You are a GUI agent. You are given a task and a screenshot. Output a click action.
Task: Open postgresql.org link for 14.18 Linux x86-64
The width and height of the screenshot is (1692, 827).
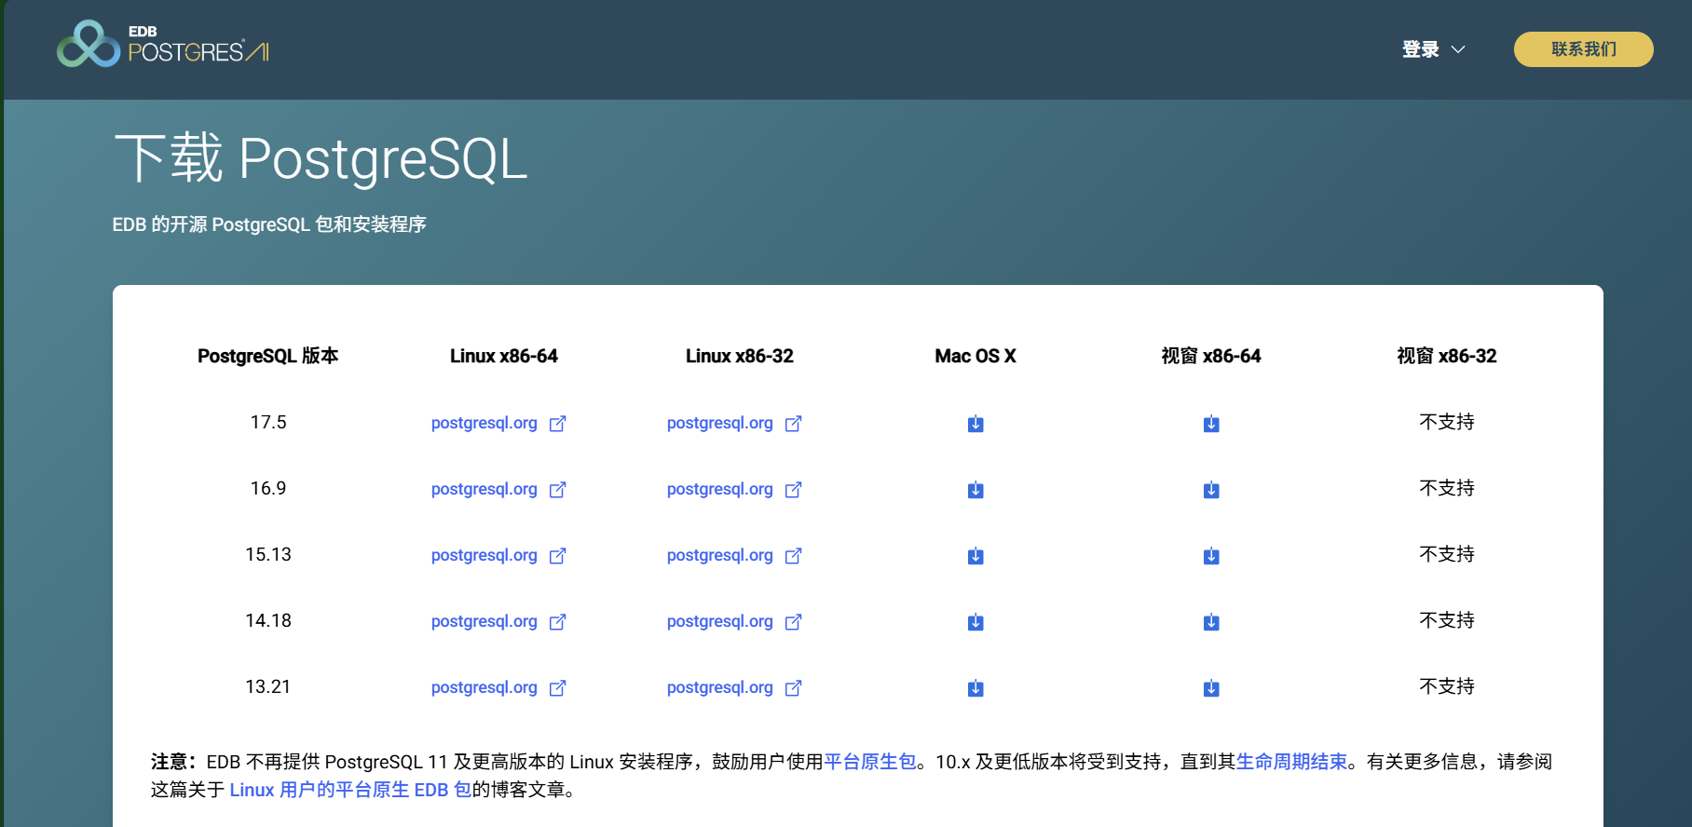[x=498, y=621]
